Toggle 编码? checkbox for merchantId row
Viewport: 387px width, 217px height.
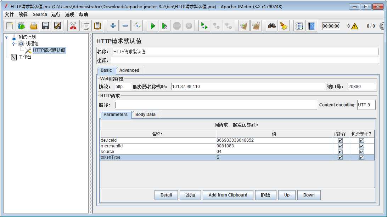tap(340, 146)
